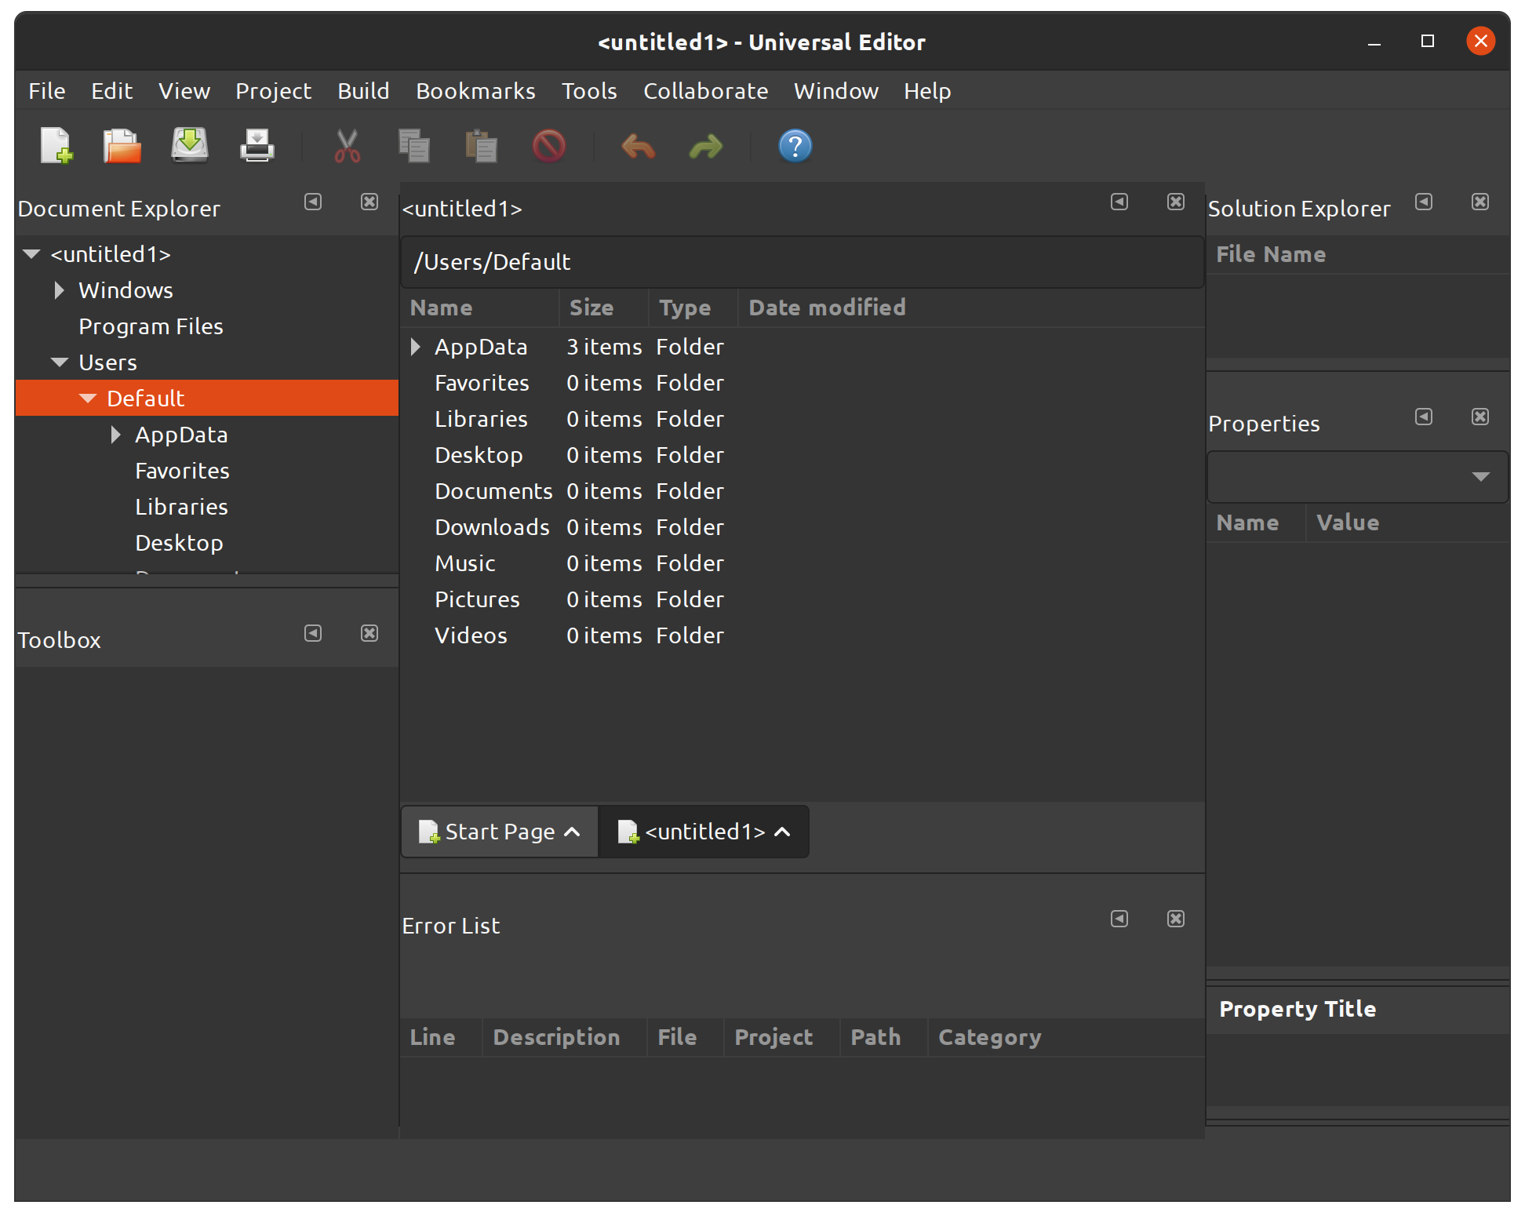1525x1216 pixels.
Task: Click the Undo arrow icon
Action: click(638, 146)
